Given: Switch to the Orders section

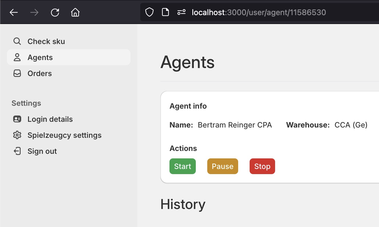Looking at the screenshot, I should pyautogui.click(x=40, y=73).
